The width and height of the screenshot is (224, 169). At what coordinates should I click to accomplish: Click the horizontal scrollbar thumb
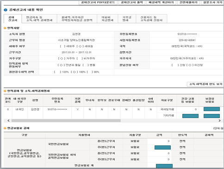point(66,120)
